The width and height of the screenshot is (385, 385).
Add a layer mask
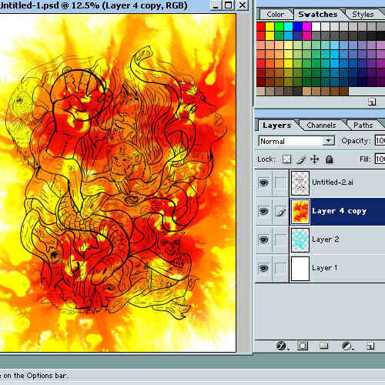(x=303, y=346)
